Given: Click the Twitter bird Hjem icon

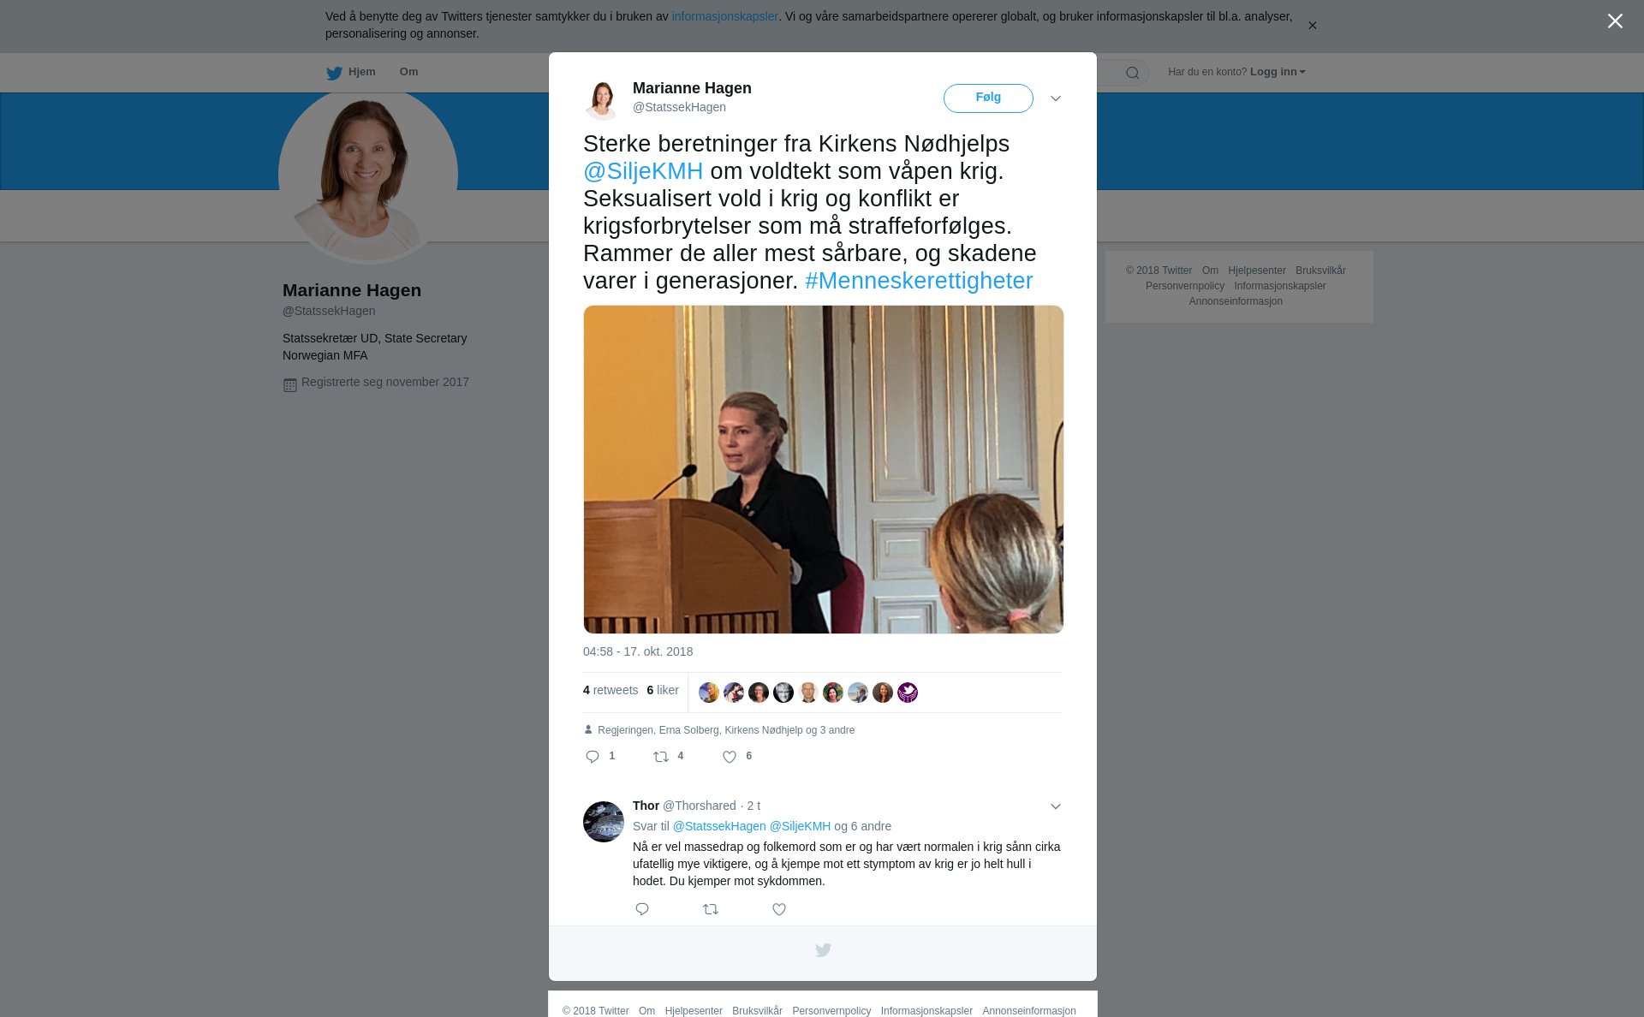Looking at the screenshot, I should (334, 73).
